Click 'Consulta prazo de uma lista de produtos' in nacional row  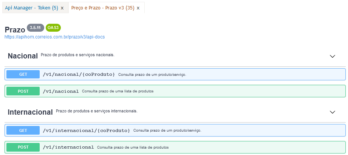coord(118,91)
